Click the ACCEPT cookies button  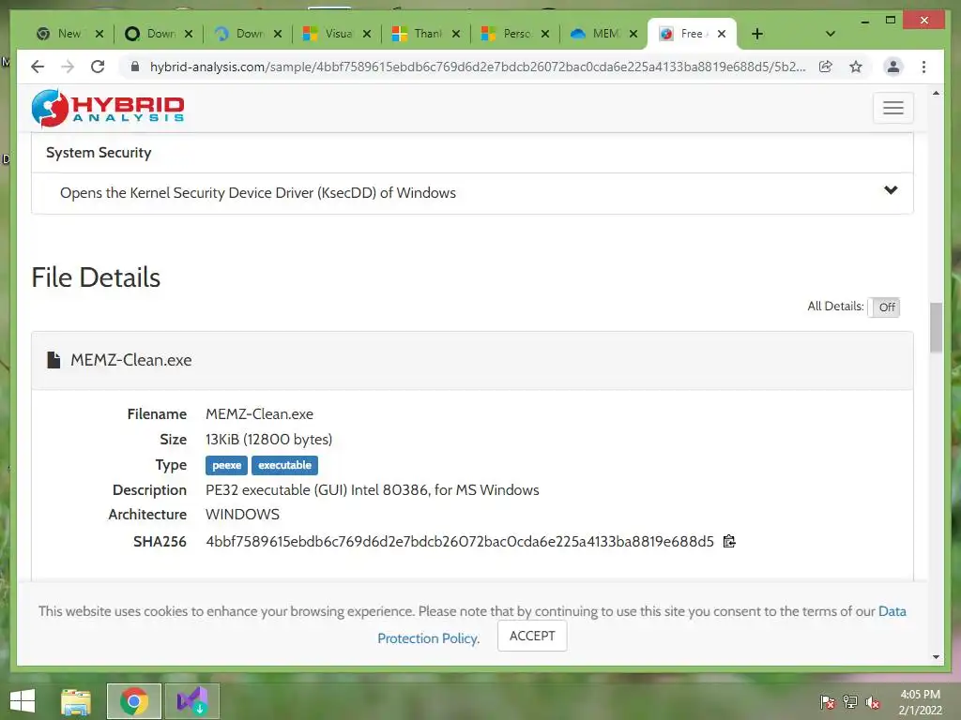pos(532,637)
